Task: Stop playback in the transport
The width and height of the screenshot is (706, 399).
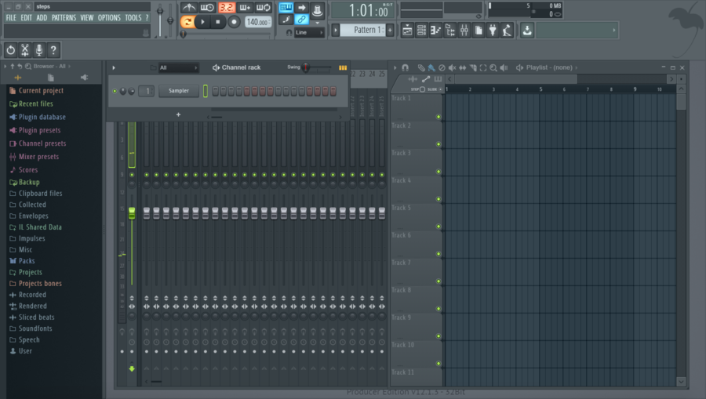Action: pyautogui.click(x=218, y=22)
